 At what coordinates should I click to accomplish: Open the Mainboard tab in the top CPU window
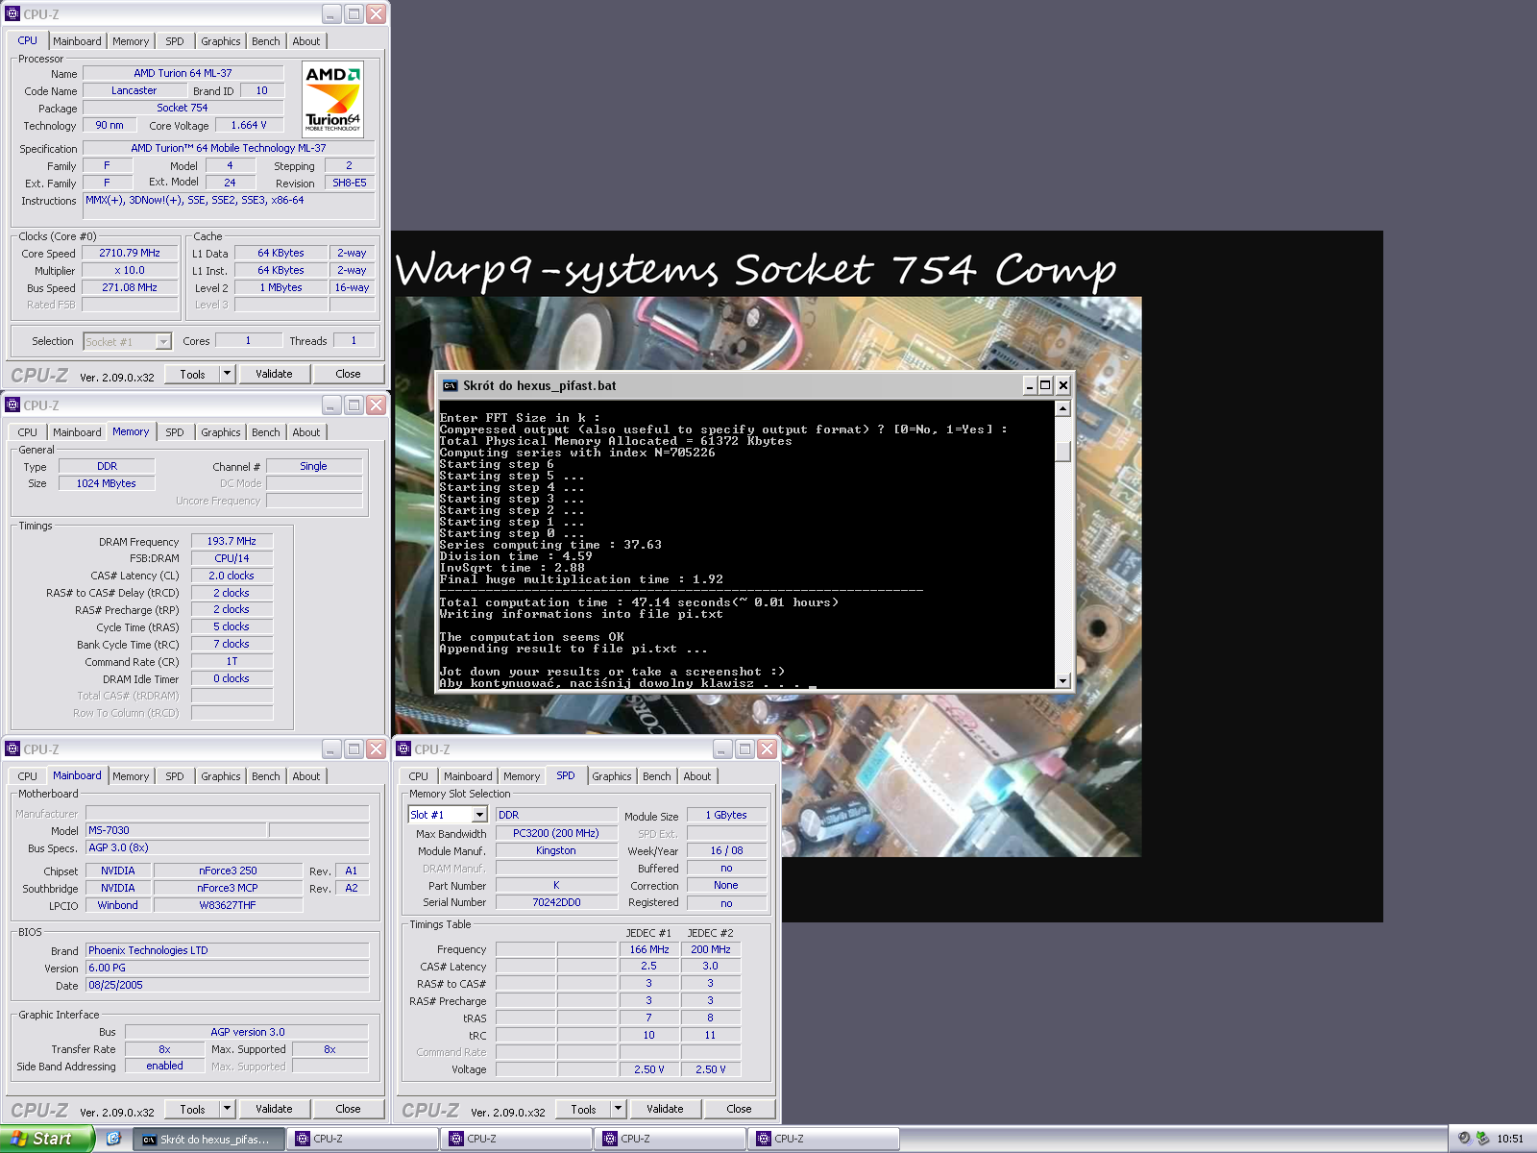[77, 41]
